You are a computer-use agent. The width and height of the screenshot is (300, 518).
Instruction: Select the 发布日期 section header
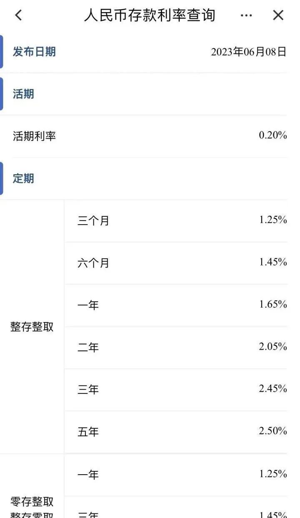[34, 52]
